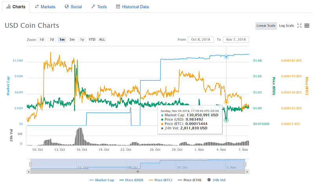This screenshot has height=182, width=314.
Task: Click Price (USD) highlighted green marker
Action: (x=226, y=120)
